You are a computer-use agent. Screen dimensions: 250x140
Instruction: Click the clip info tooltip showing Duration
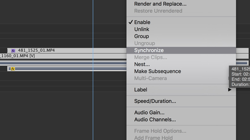click(x=240, y=77)
